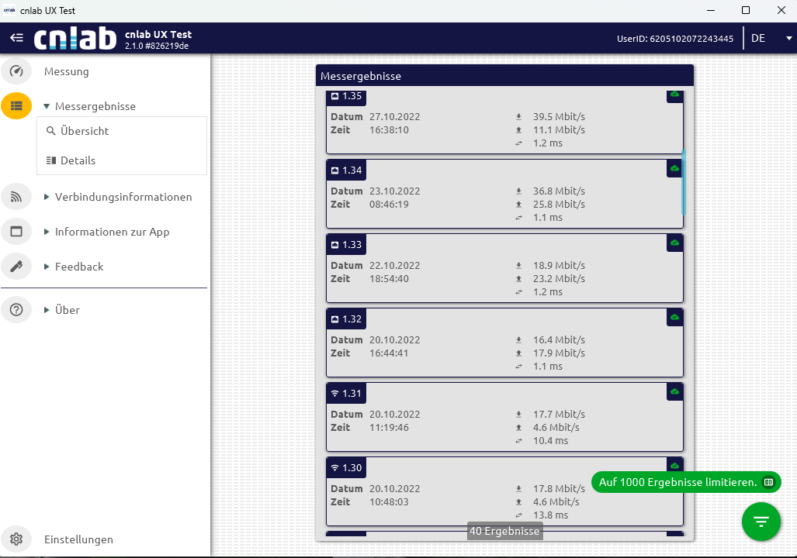
Task: Select the Übersicht submenu item
Action: pos(85,131)
